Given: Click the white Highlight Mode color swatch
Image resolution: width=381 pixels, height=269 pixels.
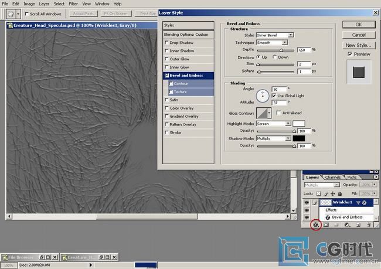Looking at the screenshot, I should (298, 124).
